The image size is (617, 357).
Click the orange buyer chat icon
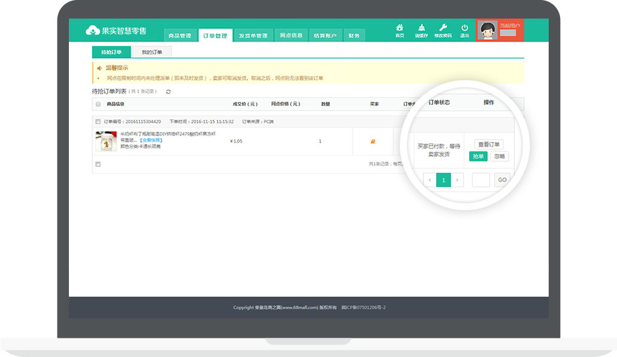(x=373, y=141)
